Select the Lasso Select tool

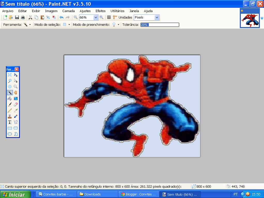tap(10, 81)
